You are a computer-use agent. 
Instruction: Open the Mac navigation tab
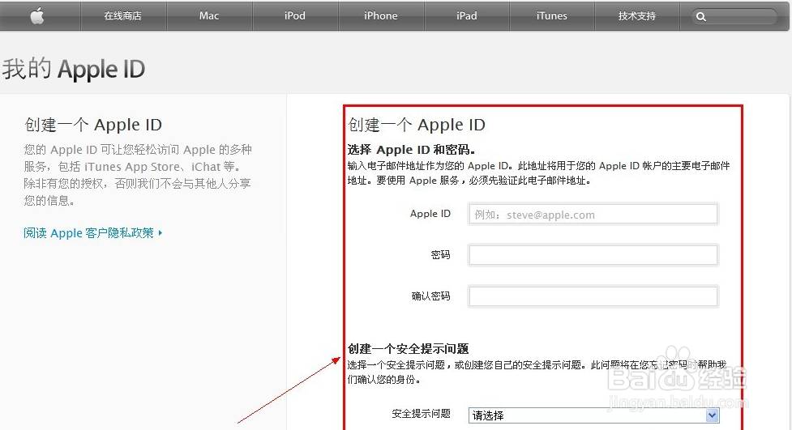(x=209, y=15)
